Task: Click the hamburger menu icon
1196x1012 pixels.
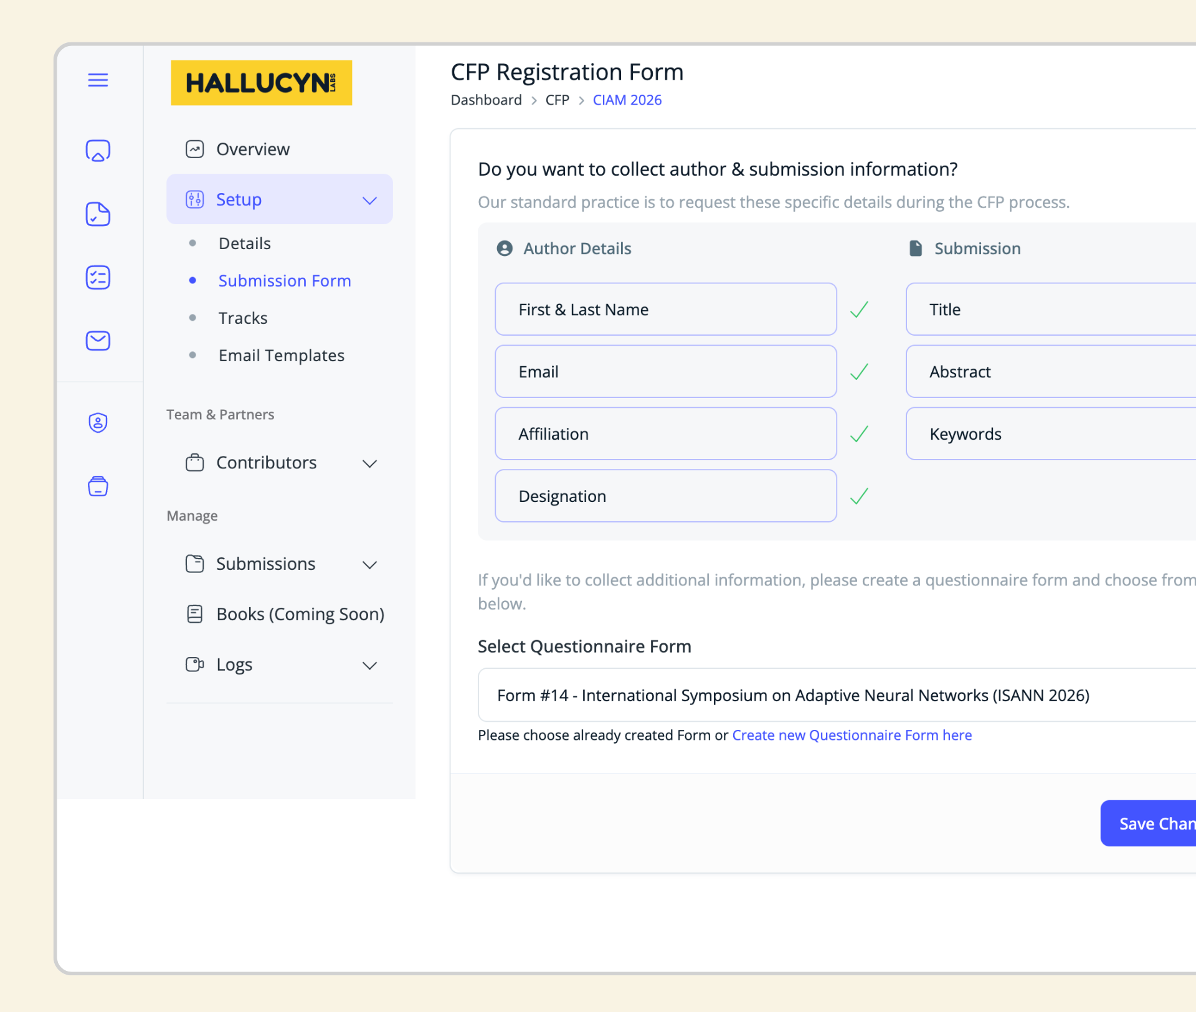Action: (98, 80)
